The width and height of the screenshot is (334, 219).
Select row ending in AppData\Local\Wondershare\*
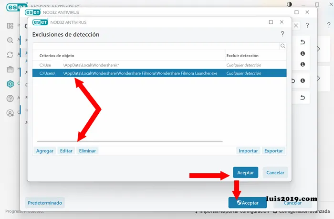159,65
